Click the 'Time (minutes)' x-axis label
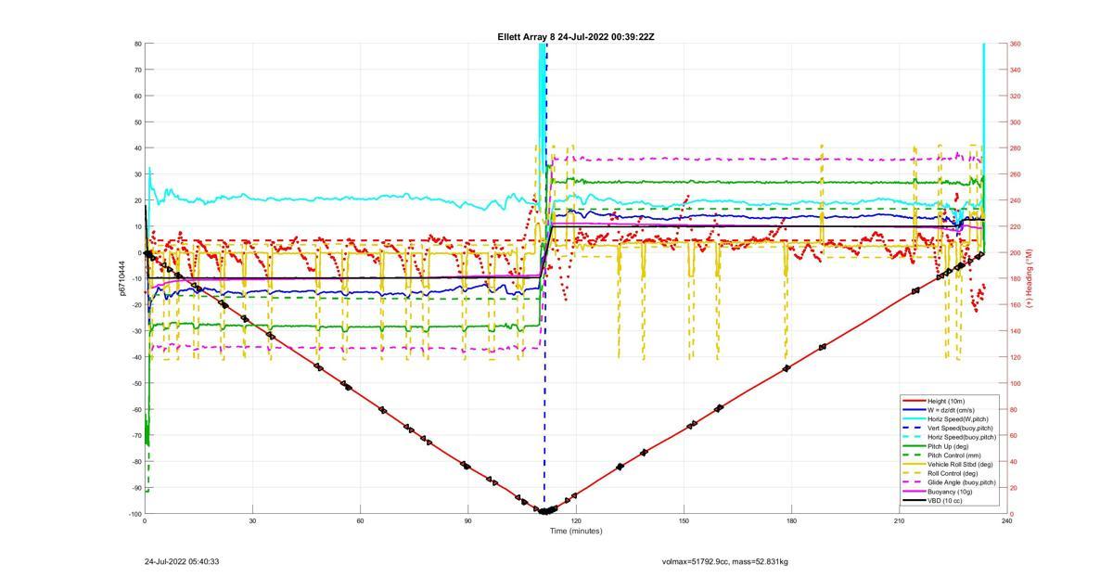This screenshot has width=1113, height=577. pos(576,532)
